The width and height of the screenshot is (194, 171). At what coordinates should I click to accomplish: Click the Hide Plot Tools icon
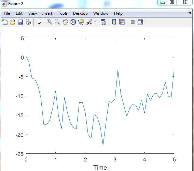133,22
